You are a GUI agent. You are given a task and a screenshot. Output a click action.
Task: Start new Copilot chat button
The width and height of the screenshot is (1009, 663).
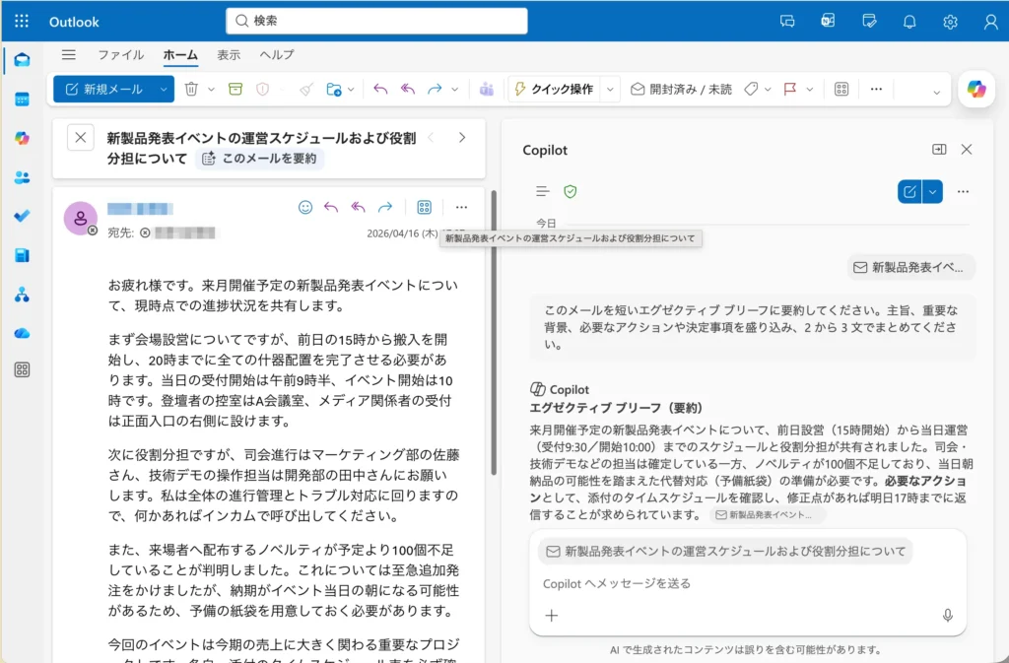click(909, 191)
